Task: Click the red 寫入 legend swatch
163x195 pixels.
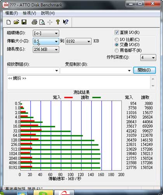Action: (x=68, y=97)
